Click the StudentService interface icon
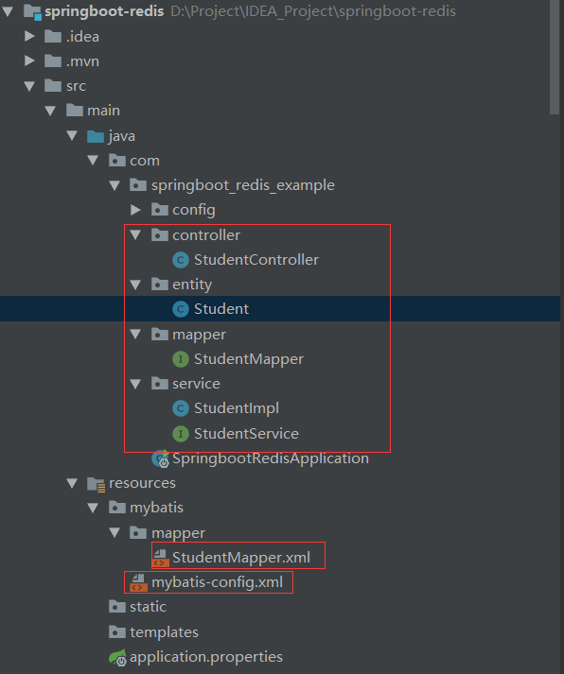 point(181,434)
